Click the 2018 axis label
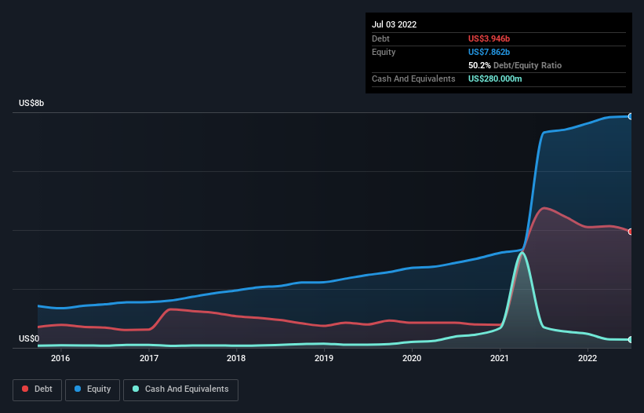The height and width of the screenshot is (413, 644). pos(236,358)
